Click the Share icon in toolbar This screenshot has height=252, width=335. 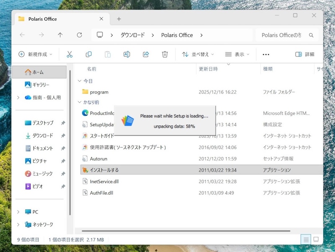pos(146,54)
